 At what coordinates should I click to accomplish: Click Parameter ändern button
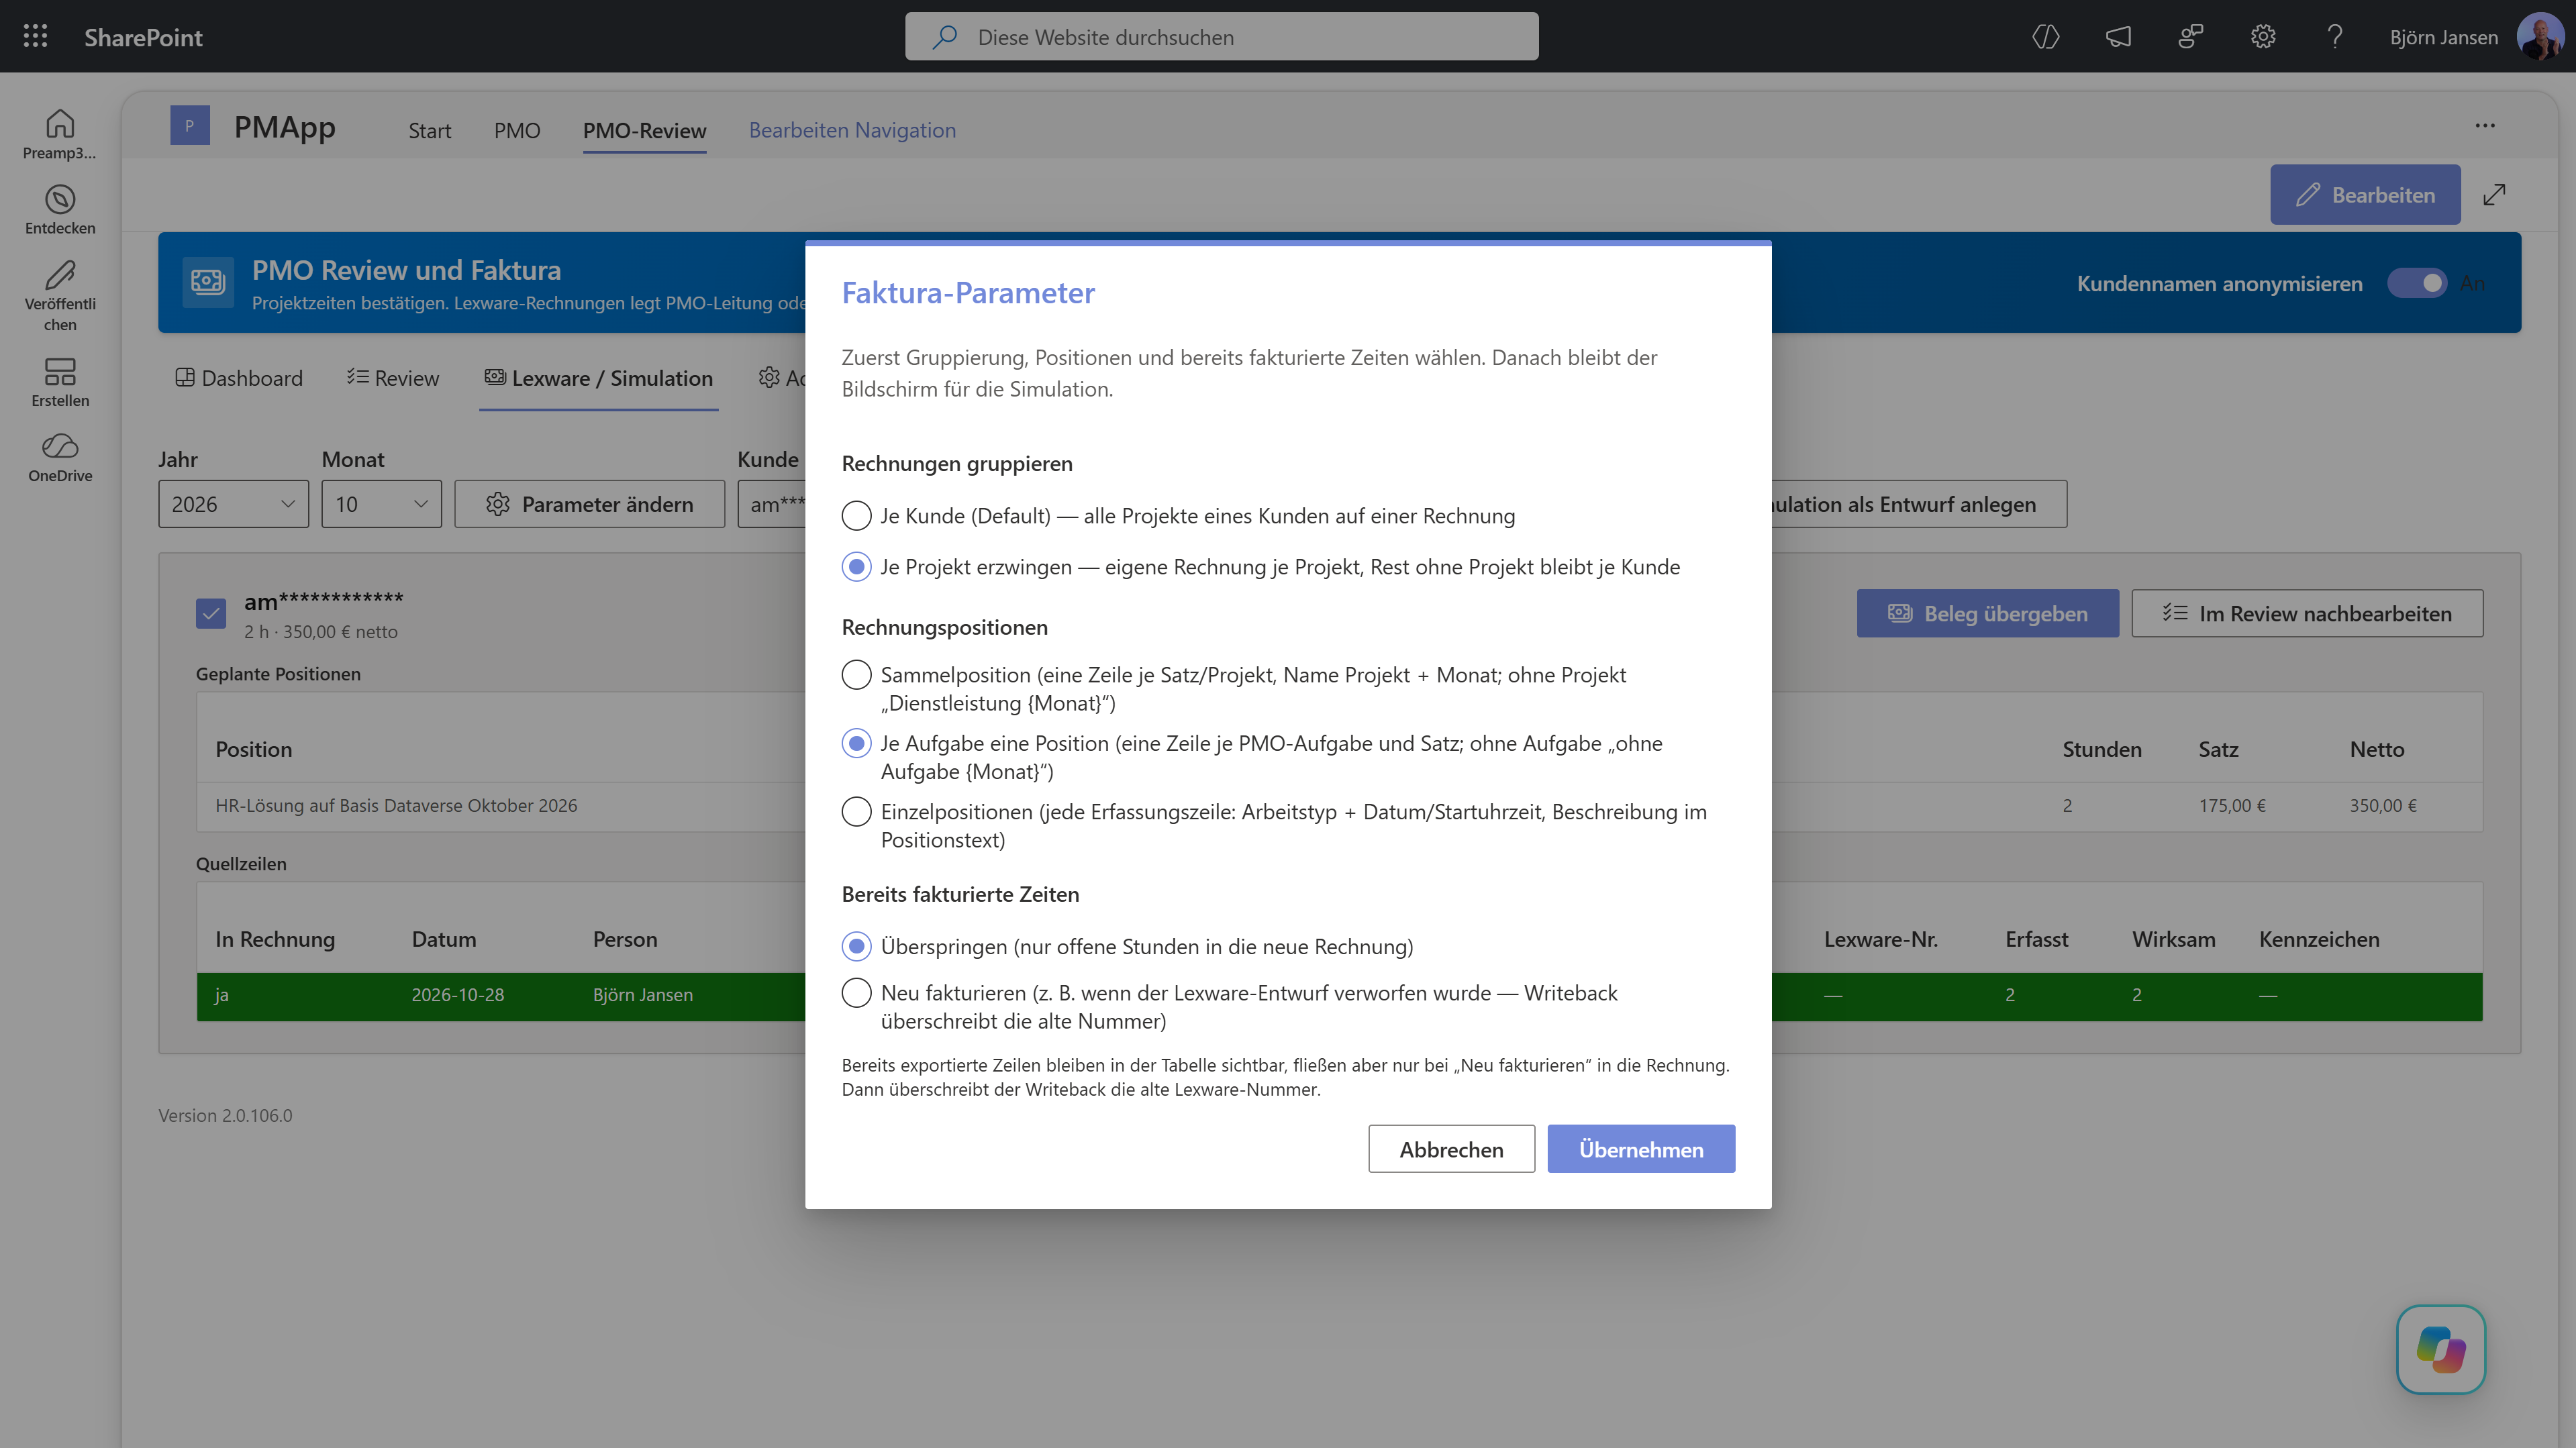pyautogui.click(x=589, y=504)
